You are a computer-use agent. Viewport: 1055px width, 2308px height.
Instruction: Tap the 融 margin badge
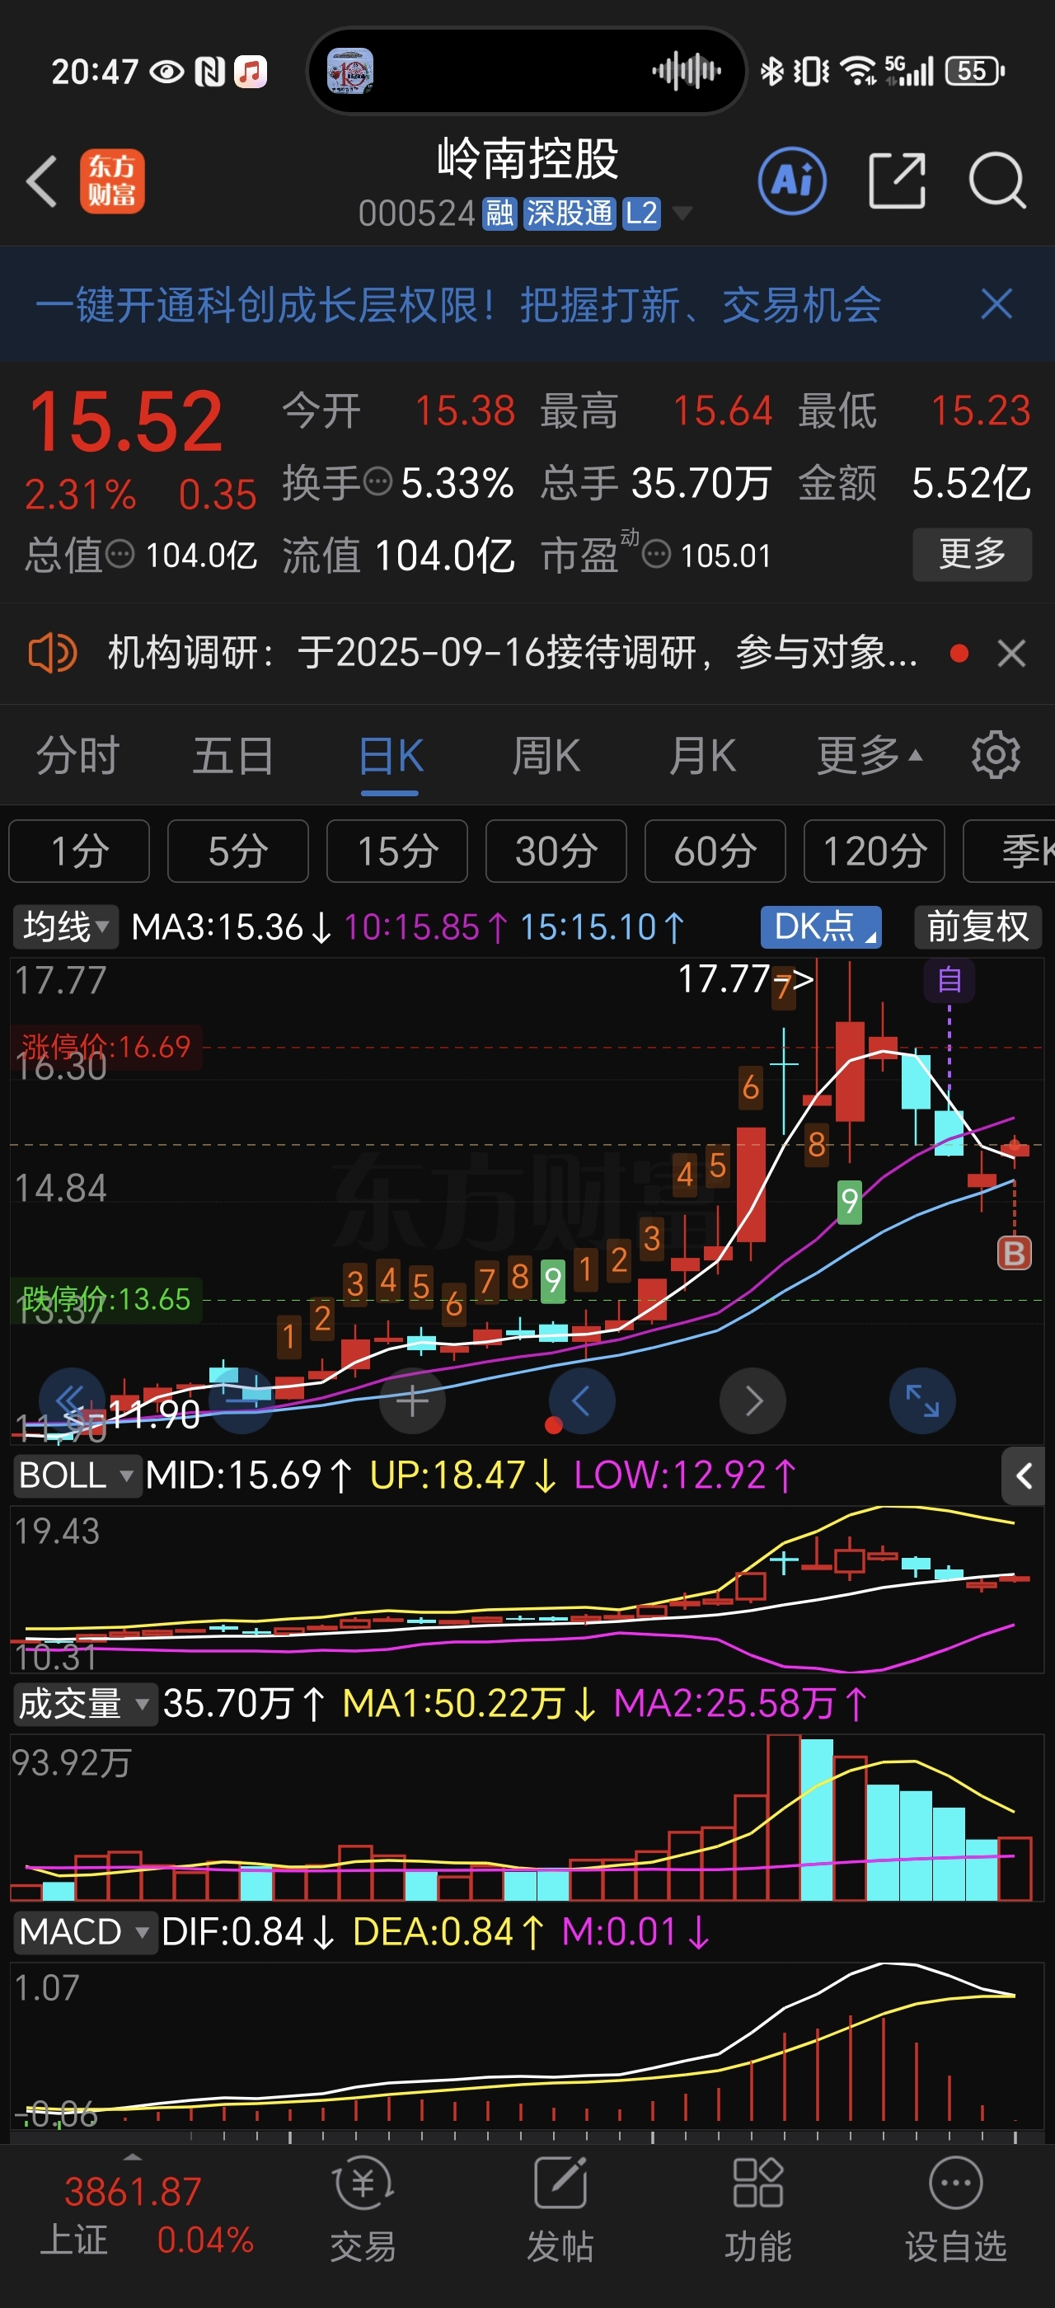(x=499, y=213)
